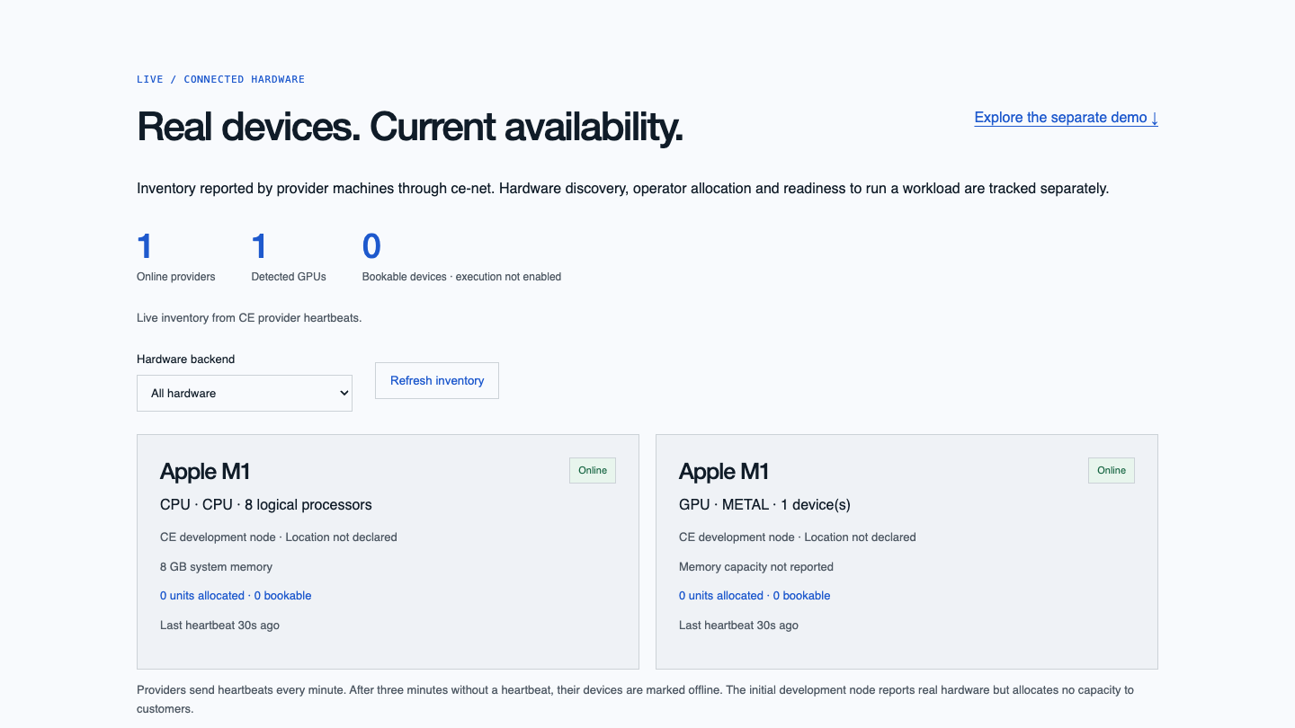Click "CE development node" line in the GPU card
The image size is (1295, 728).
798,537
